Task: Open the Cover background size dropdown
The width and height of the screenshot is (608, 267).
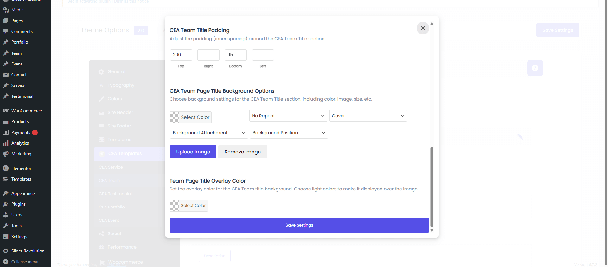Action: click(368, 116)
